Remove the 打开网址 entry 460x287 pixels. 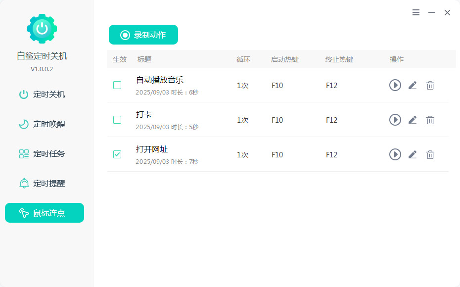430,154
